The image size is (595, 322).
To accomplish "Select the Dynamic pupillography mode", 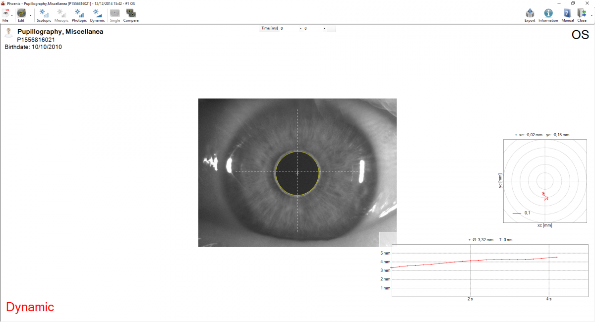I will [x=97, y=13].
